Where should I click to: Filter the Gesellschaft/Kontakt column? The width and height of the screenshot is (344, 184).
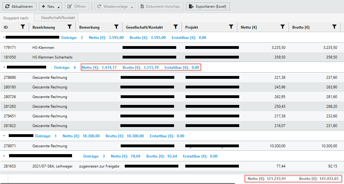pyautogui.click(x=176, y=27)
